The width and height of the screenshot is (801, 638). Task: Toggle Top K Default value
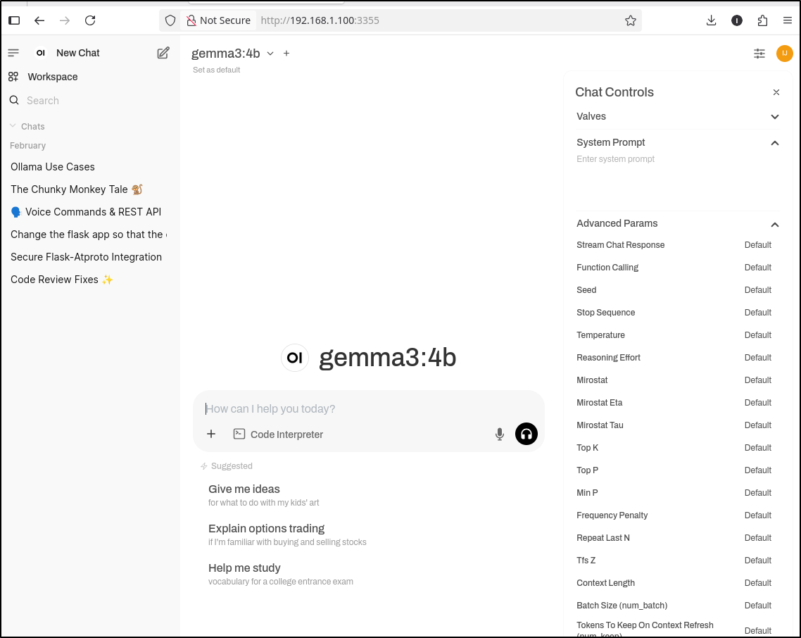(x=758, y=447)
